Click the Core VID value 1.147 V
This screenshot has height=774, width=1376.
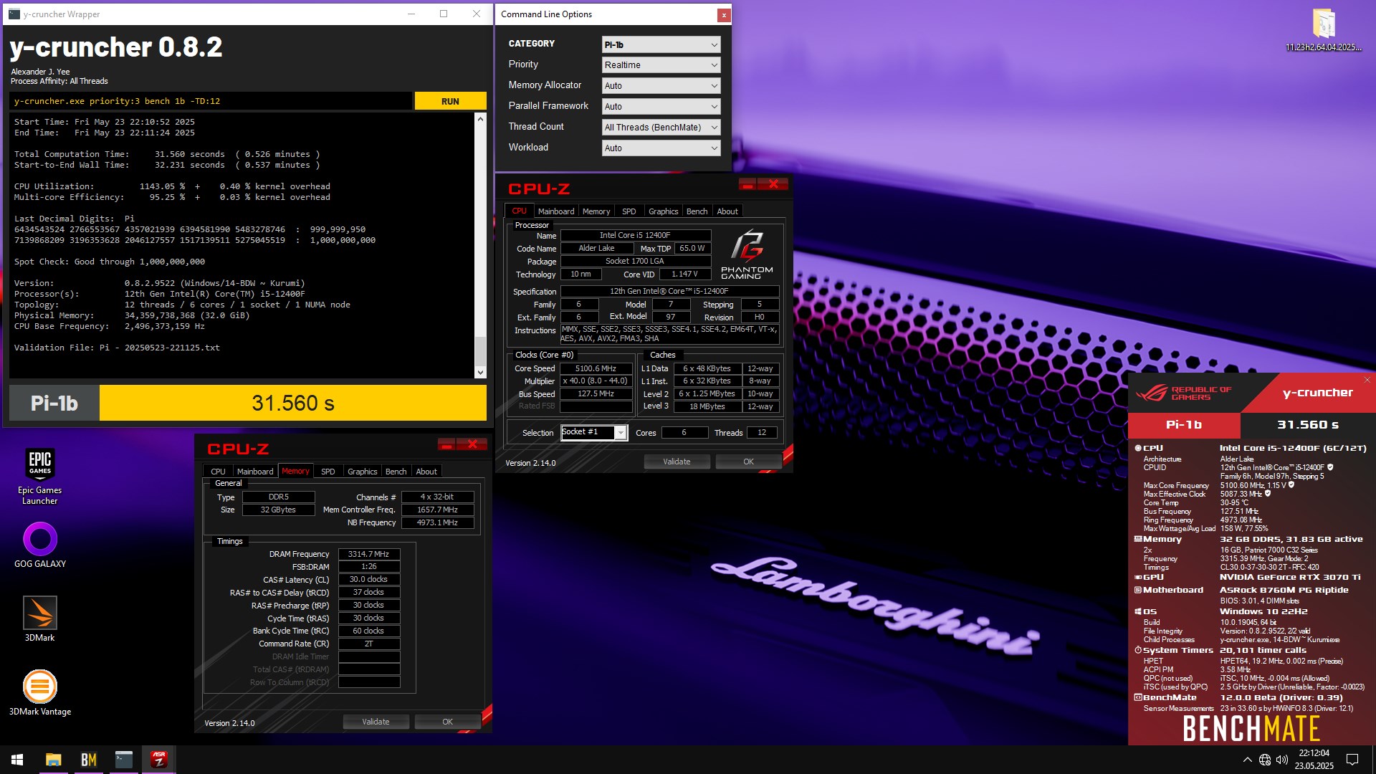pos(684,274)
